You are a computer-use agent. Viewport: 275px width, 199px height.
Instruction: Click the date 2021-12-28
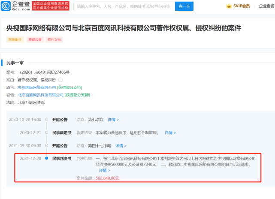click(30, 159)
